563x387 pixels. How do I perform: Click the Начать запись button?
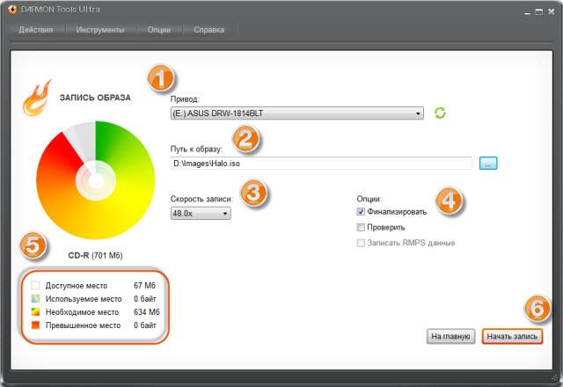tap(512, 336)
